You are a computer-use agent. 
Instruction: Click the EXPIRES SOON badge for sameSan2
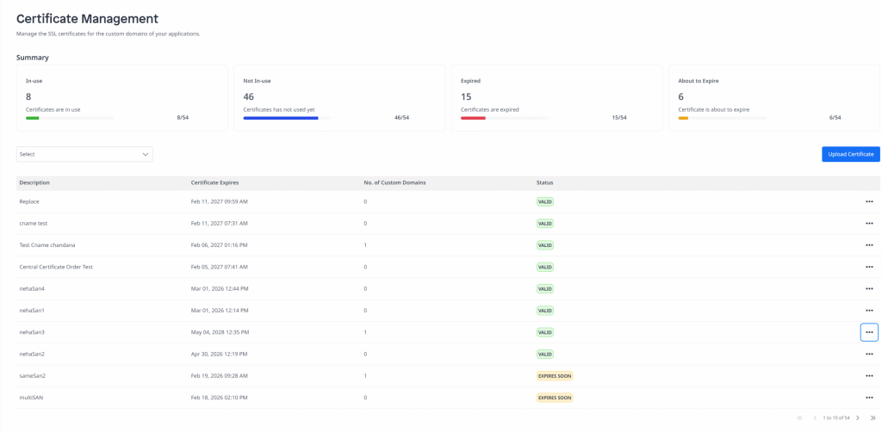pyautogui.click(x=555, y=376)
